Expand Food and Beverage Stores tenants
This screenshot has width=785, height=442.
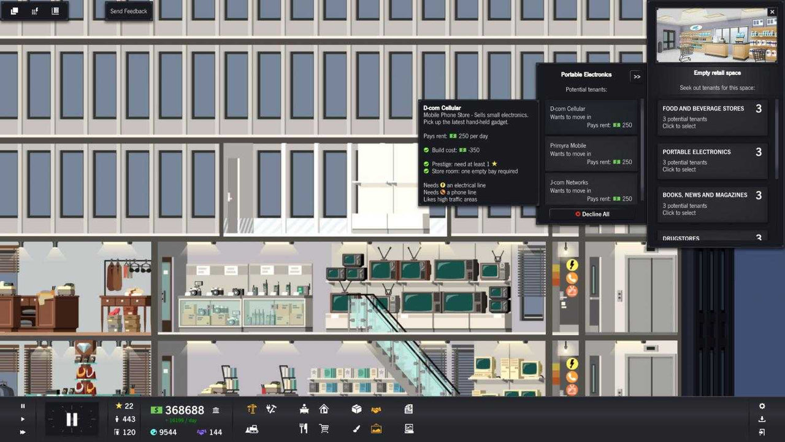pos(711,117)
